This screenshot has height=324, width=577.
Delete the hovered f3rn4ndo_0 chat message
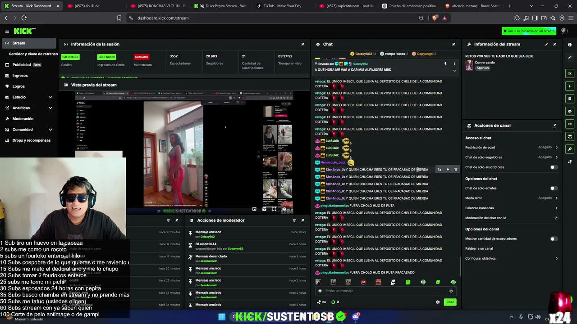pyautogui.click(x=456, y=170)
